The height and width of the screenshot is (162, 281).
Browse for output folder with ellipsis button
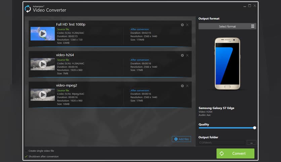pyautogui.click(x=251, y=142)
